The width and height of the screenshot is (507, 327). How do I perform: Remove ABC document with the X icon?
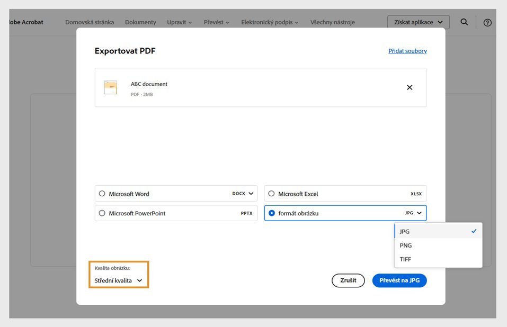410,87
